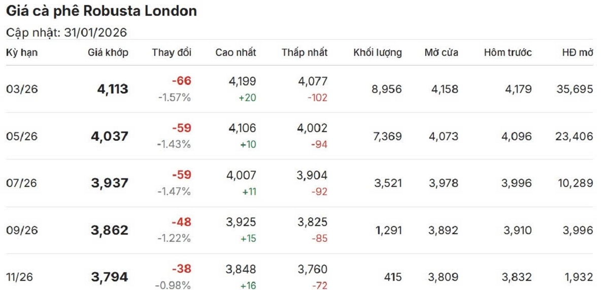This screenshot has width=609, height=290.
Task: Select the 'Cao nhất' column header
Action: (x=235, y=52)
